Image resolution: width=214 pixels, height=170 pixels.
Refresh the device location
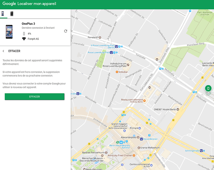tap(66, 31)
